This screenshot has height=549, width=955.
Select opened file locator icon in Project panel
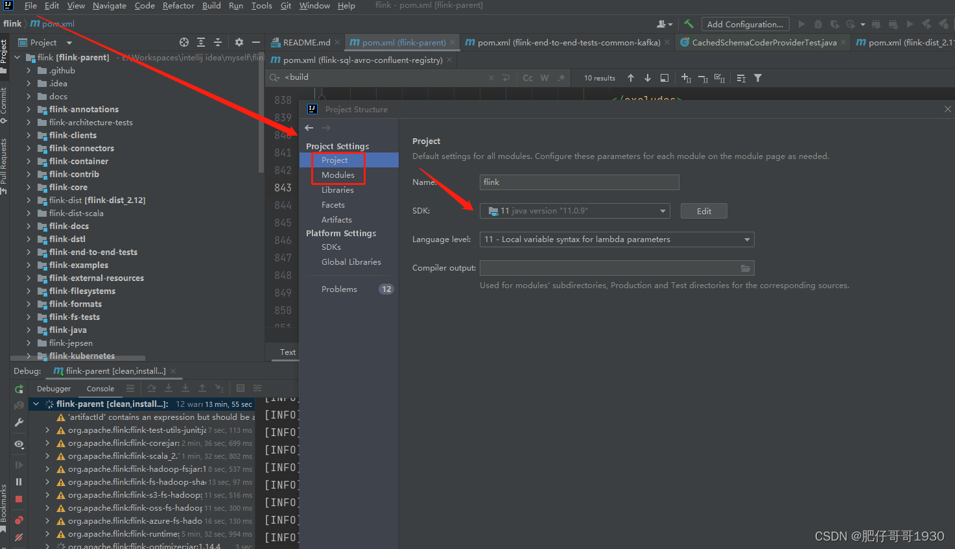[x=184, y=42]
